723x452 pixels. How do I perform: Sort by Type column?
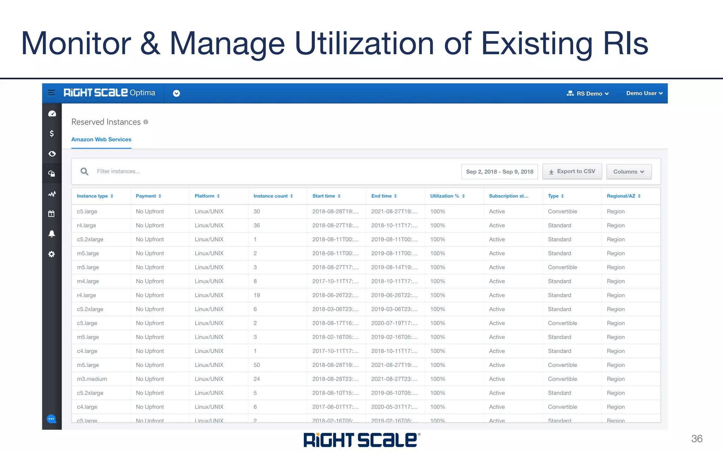pyautogui.click(x=556, y=196)
